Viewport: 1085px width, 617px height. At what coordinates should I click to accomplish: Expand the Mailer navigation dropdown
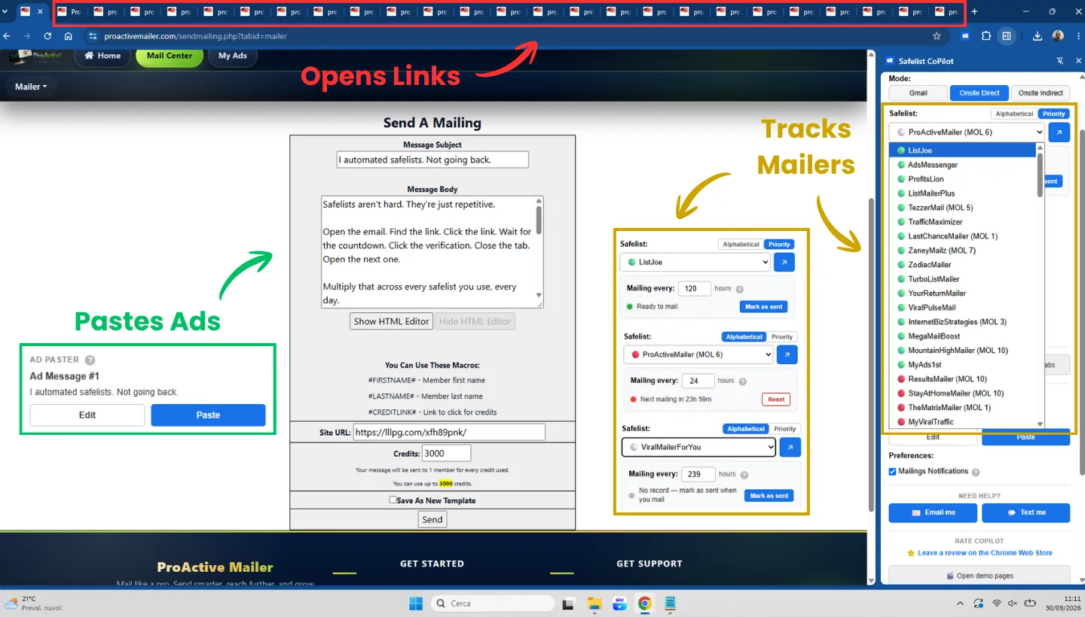[x=31, y=87]
